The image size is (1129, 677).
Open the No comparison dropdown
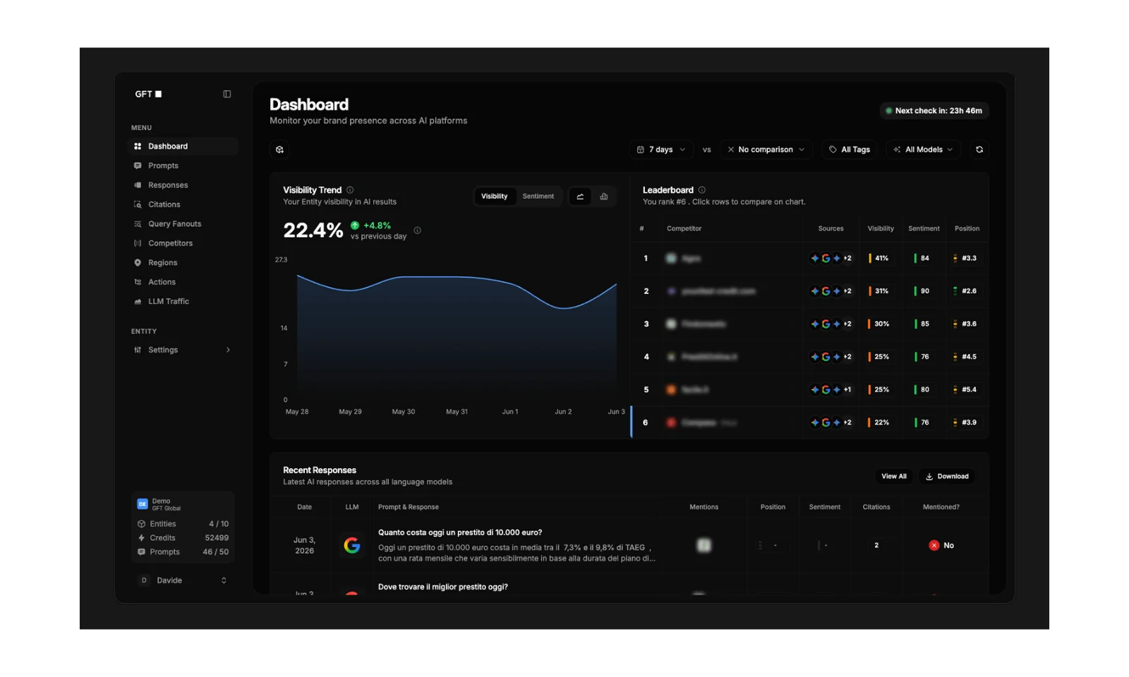766,150
